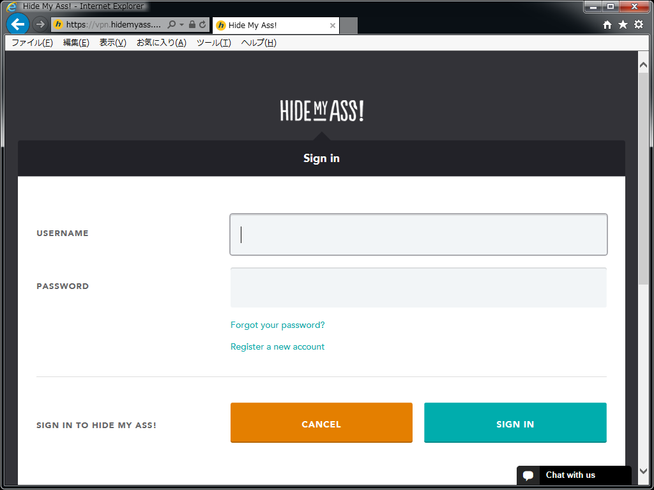Image resolution: width=654 pixels, height=490 pixels.
Task: Open a new blank tab
Action: pyautogui.click(x=349, y=26)
